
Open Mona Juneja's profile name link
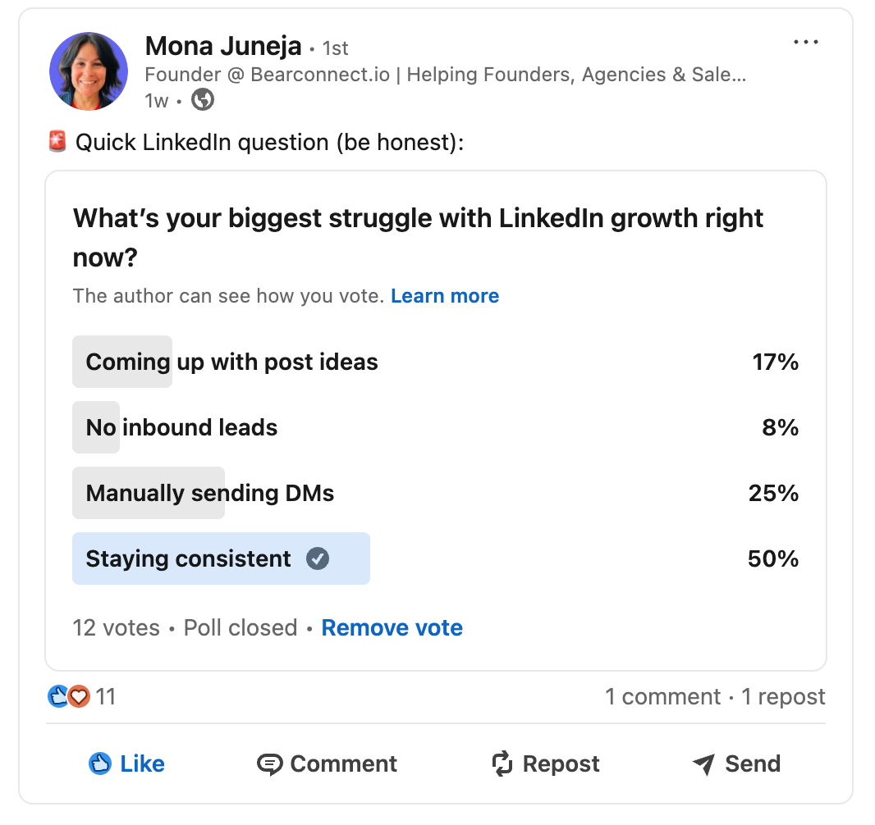(x=223, y=47)
